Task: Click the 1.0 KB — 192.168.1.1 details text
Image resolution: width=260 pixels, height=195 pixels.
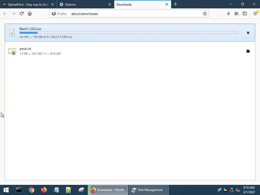Action: pos(40,54)
